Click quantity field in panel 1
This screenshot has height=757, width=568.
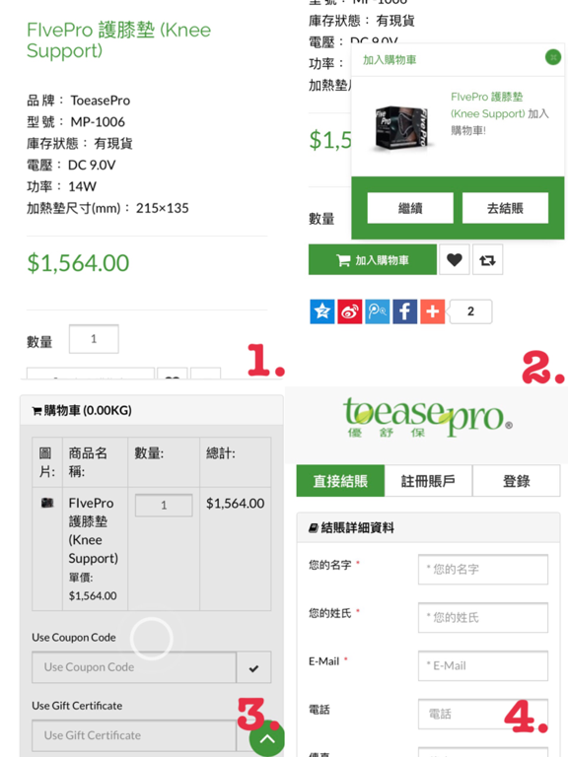[94, 339]
